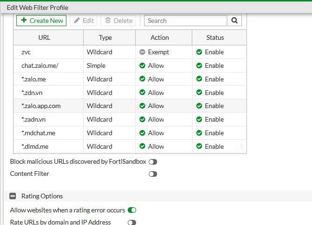The image size is (312, 225).
Task: Click the Allow checkmark icon for *.zadn.vn
Action: 142,119
